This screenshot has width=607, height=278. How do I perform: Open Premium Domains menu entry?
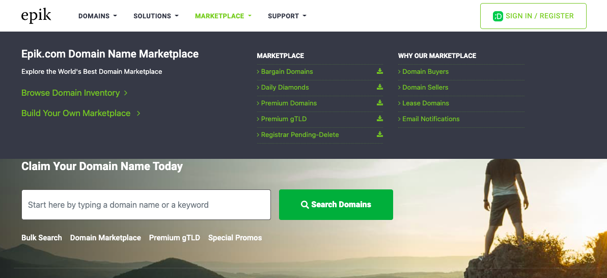[289, 103]
